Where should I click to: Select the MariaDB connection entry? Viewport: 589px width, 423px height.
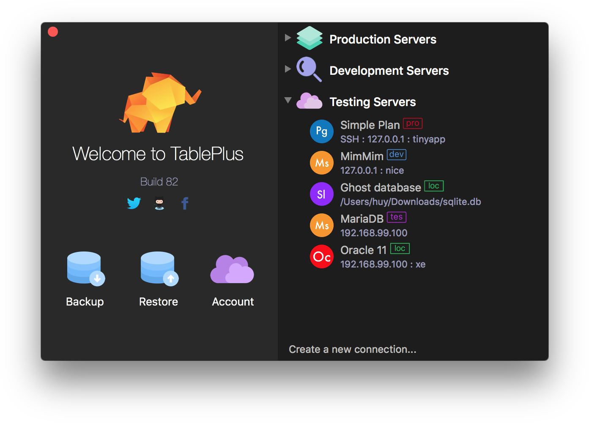[x=362, y=219]
